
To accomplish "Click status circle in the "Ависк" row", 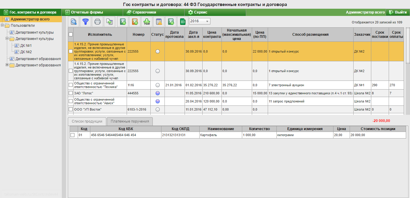I will (x=158, y=101).
